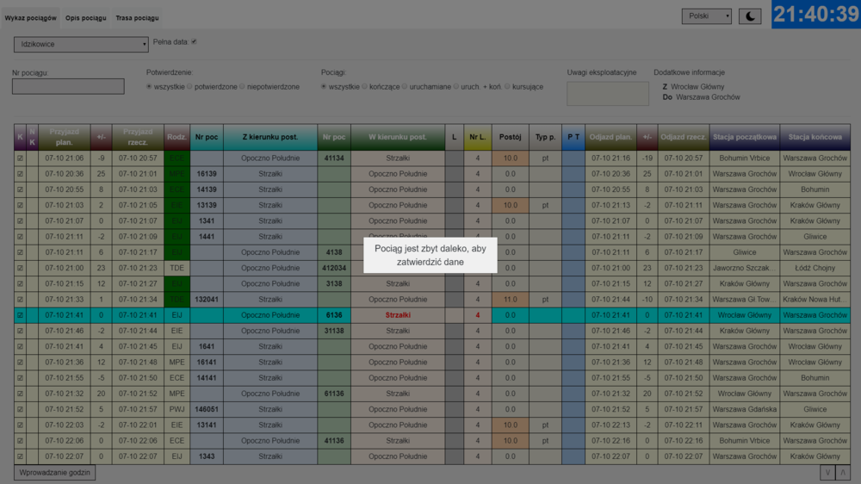The width and height of the screenshot is (861, 484).
Task: Select the niepotwierdzone radio option
Action: [243, 86]
